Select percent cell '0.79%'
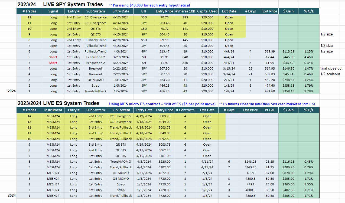Screen dimensions: 345x203 click(x=309, y=167)
